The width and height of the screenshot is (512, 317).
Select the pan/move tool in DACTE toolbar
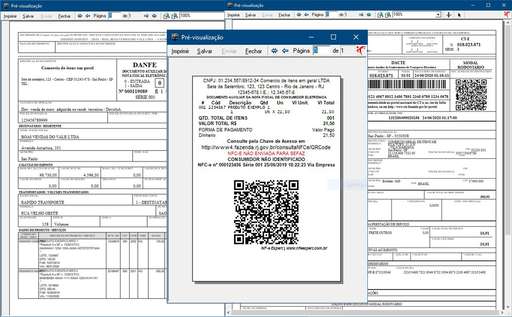[449, 15]
